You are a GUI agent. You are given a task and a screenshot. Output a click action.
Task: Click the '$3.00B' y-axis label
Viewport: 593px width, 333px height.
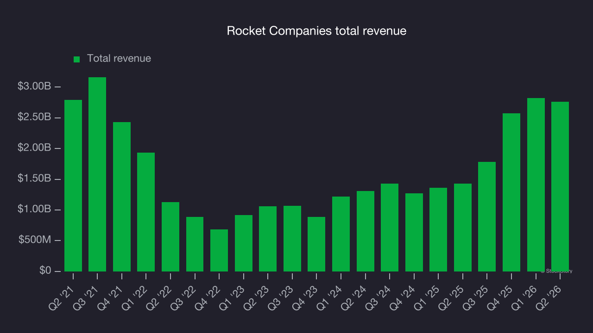(x=34, y=86)
